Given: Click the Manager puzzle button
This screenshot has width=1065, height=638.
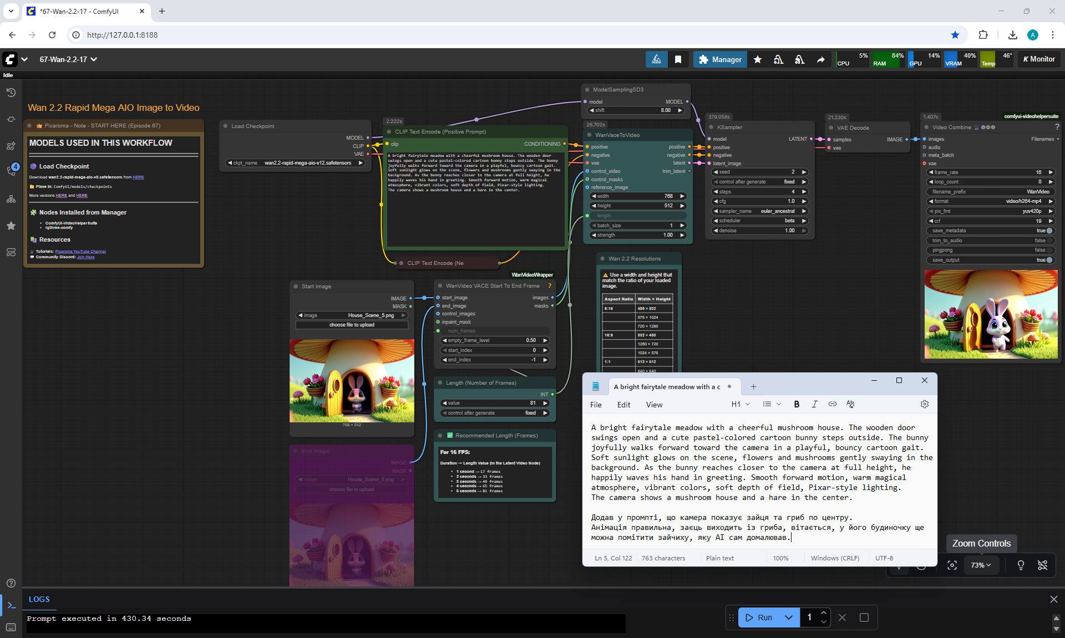Looking at the screenshot, I should coord(720,59).
